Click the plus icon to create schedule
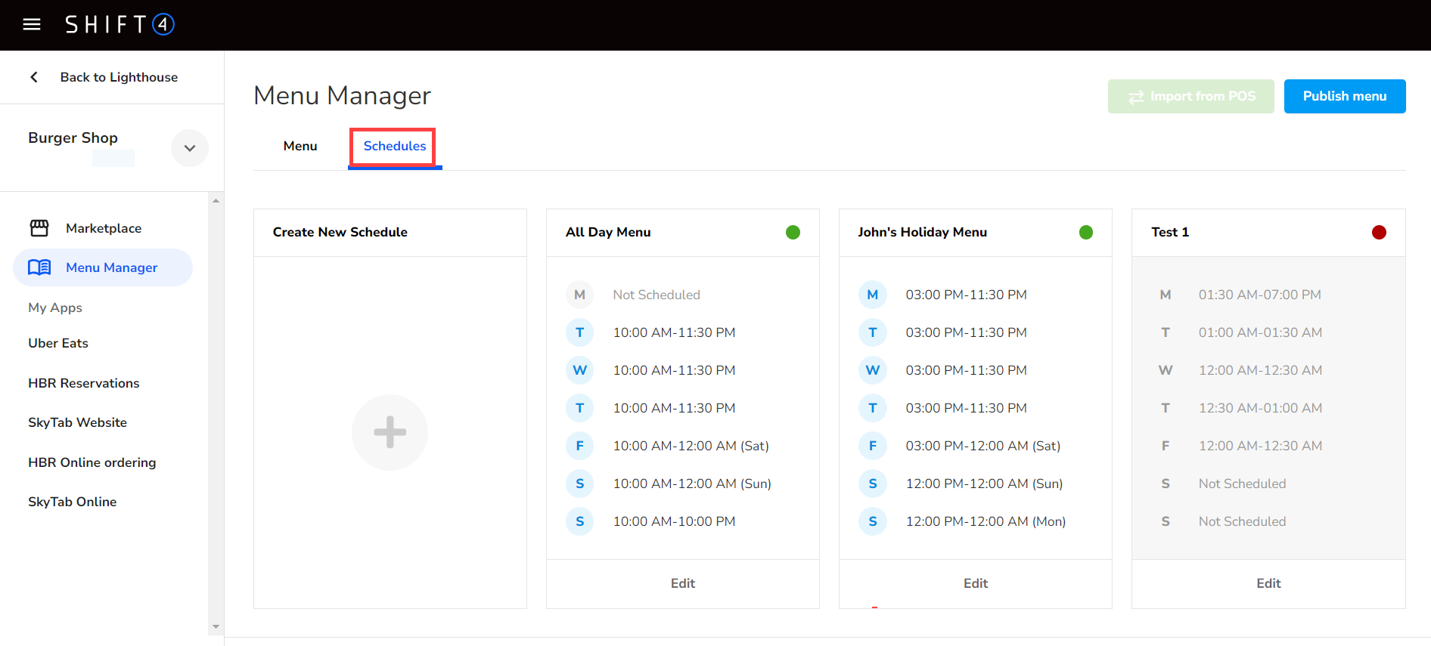1431x646 pixels. tap(390, 432)
